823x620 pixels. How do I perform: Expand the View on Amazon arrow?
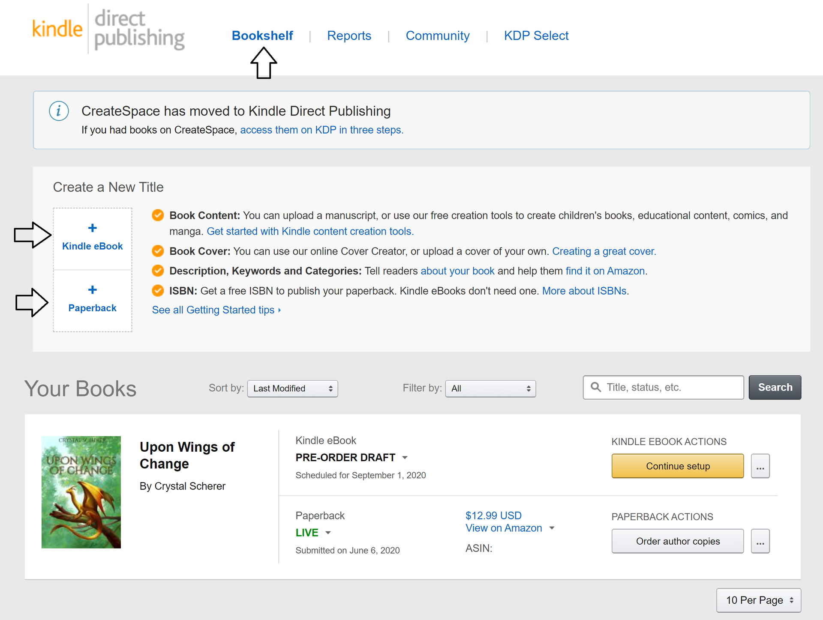tap(552, 528)
